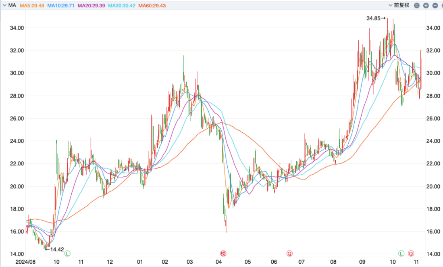This screenshot has height=267, width=443.
Task: Click the circular plus zoom icon
Action: [426, 6]
